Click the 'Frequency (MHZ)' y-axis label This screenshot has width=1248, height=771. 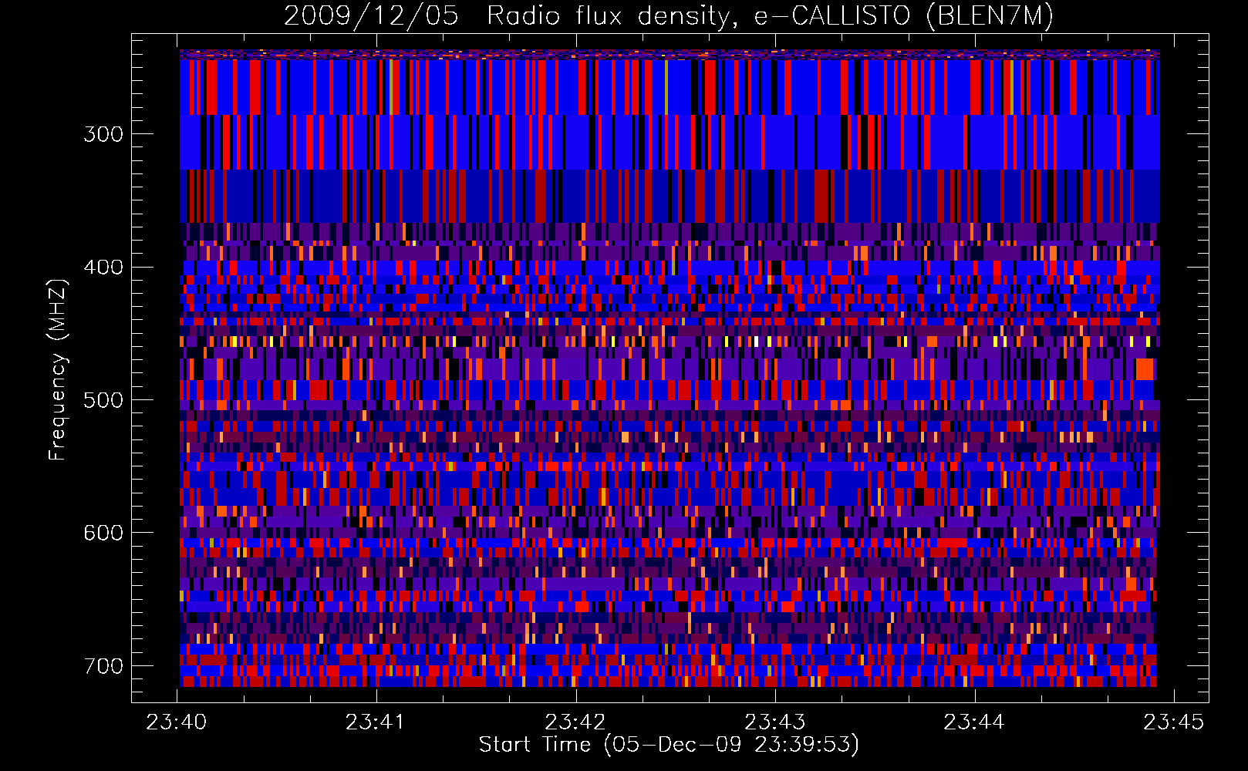(58, 369)
